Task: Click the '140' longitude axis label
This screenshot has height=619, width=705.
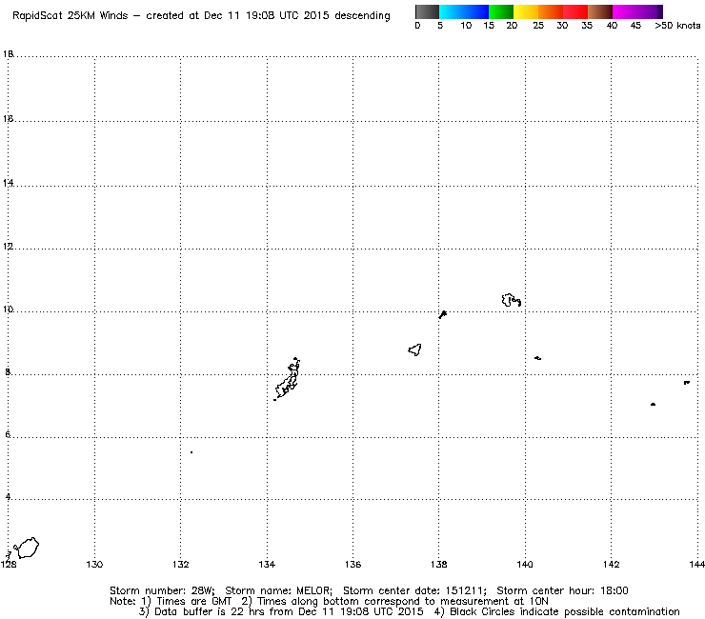Action: (525, 564)
